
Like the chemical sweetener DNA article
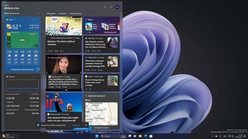(87, 70)
